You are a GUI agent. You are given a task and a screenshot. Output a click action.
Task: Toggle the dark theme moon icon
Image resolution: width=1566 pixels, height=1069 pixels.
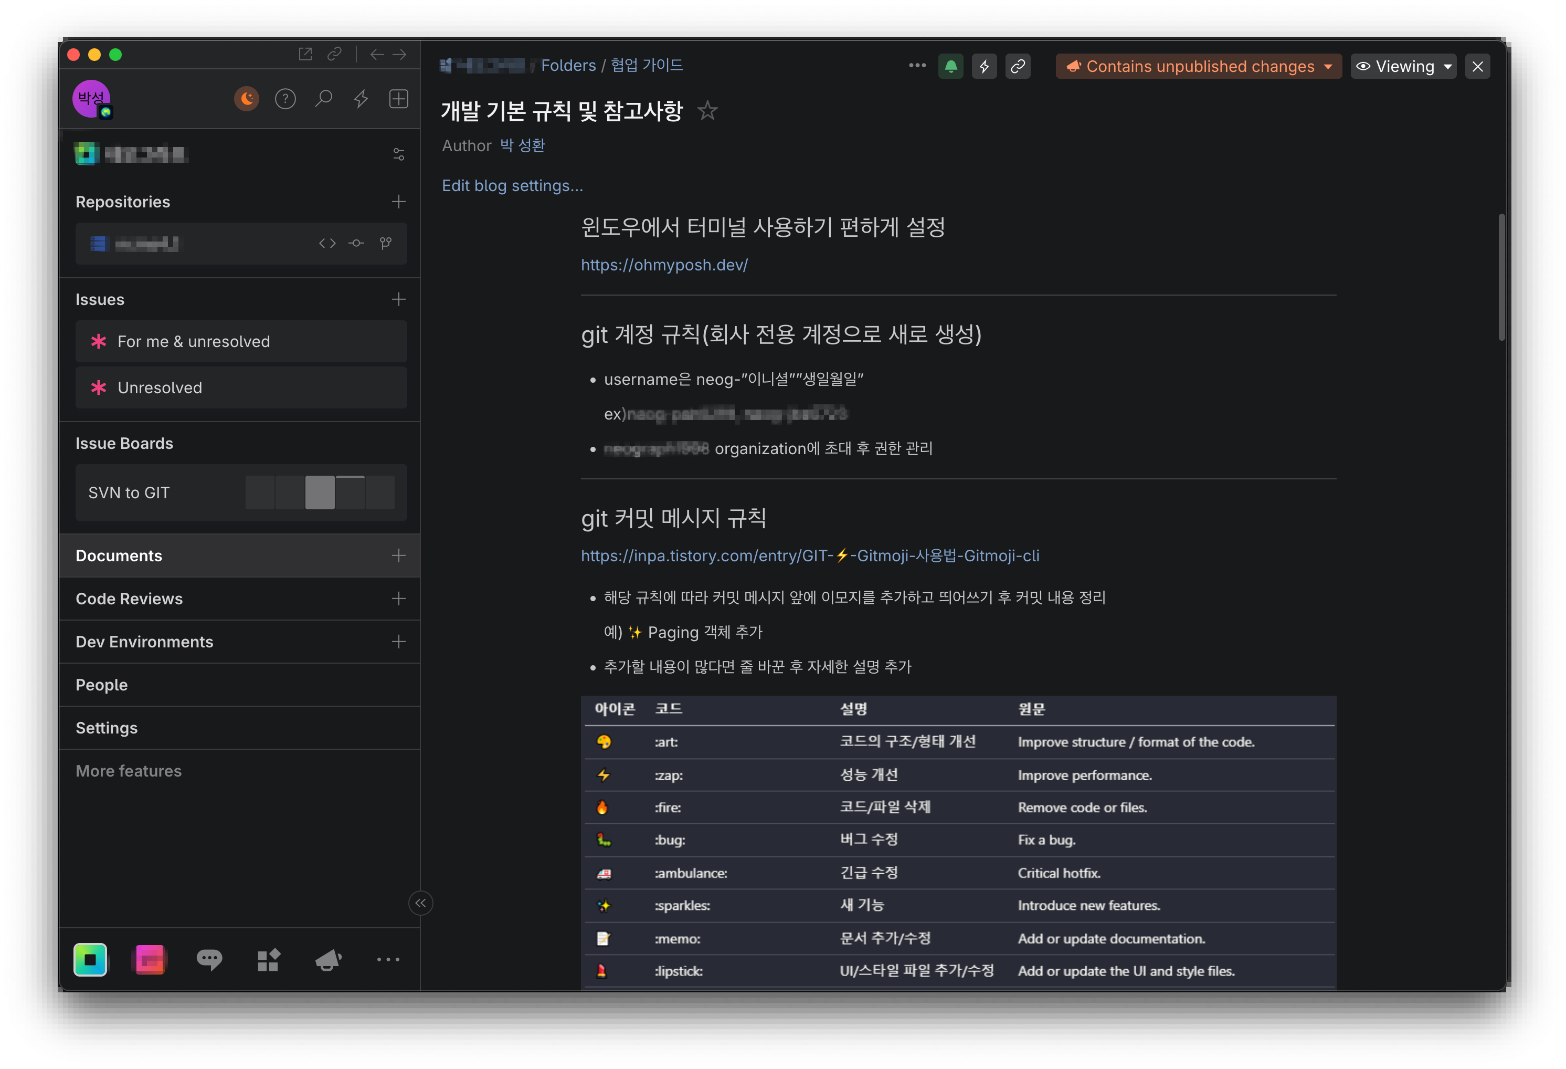(x=247, y=99)
